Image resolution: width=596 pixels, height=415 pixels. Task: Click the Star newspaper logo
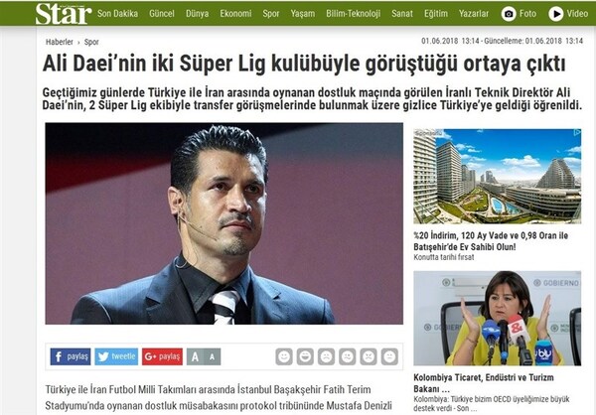(64, 14)
